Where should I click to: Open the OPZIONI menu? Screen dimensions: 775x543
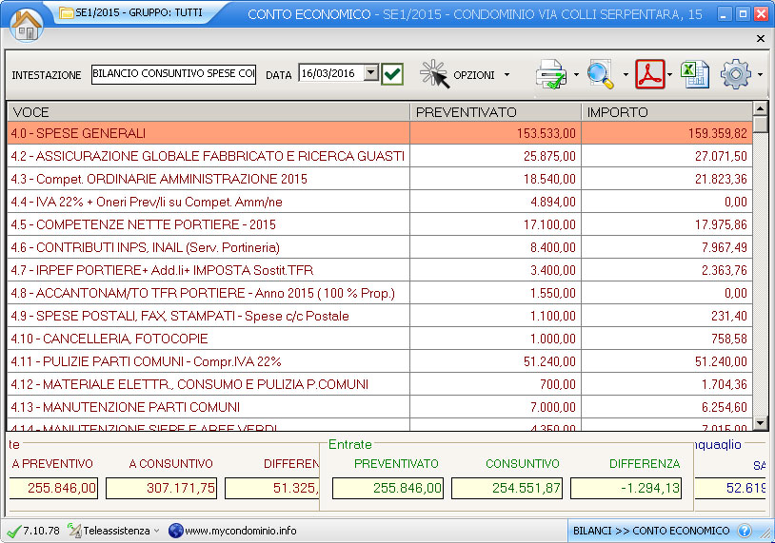click(x=481, y=75)
